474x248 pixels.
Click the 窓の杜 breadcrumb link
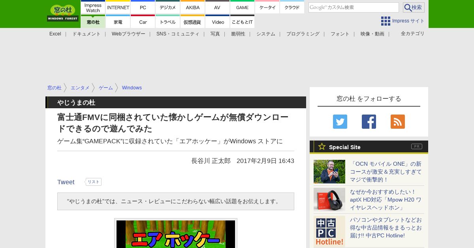pos(55,88)
